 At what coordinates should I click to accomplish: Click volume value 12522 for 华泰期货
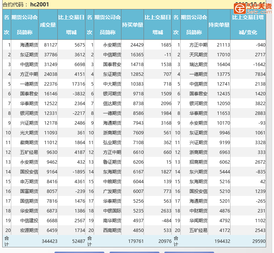[x=51, y=104]
